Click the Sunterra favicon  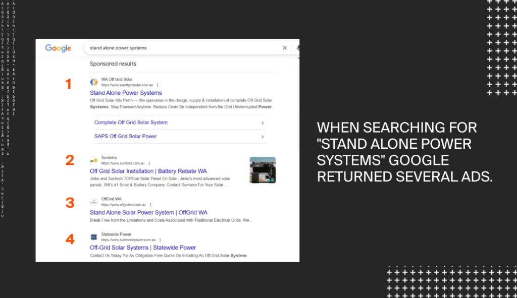pyautogui.click(x=93, y=160)
